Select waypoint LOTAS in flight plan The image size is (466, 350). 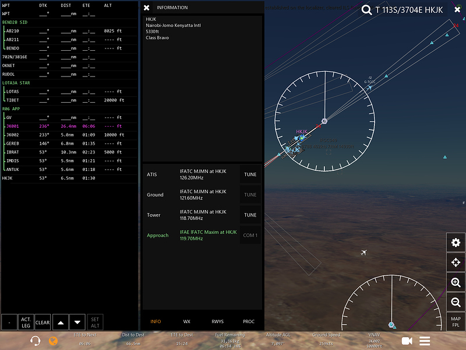click(x=69, y=92)
